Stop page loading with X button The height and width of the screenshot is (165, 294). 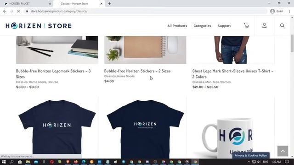tap(18, 11)
